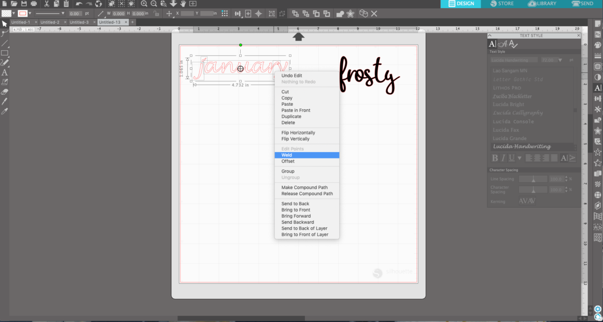
Task: Adjust Character Spacing stepper arrows
Action: [x=566, y=190]
